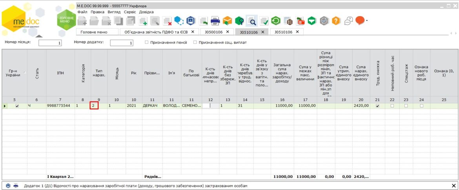This screenshot has width=459, height=190.
Task: Enable Призначення пенсії checkbox
Action: (147, 42)
